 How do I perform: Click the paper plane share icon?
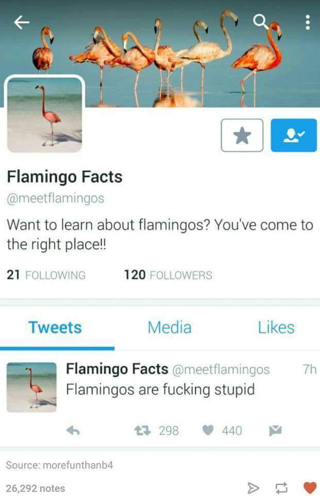[x=253, y=488]
